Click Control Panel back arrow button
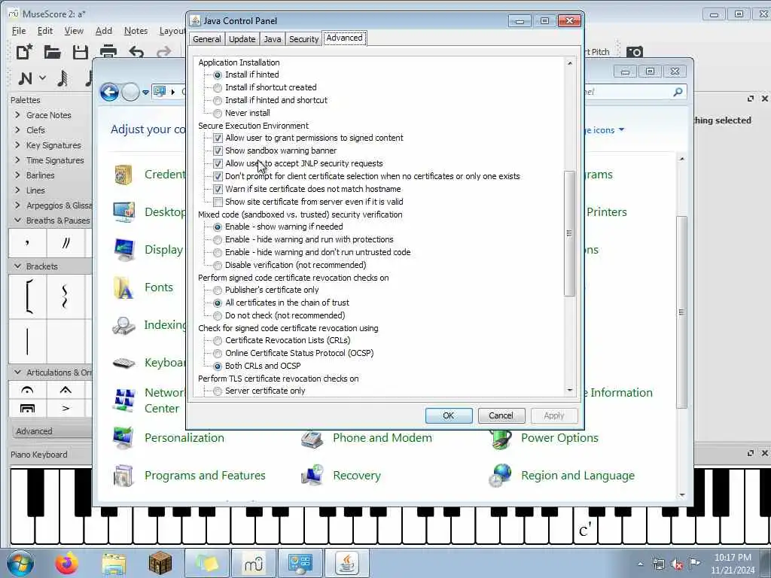The height and width of the screenshot is (578, 771). (109, 92)
